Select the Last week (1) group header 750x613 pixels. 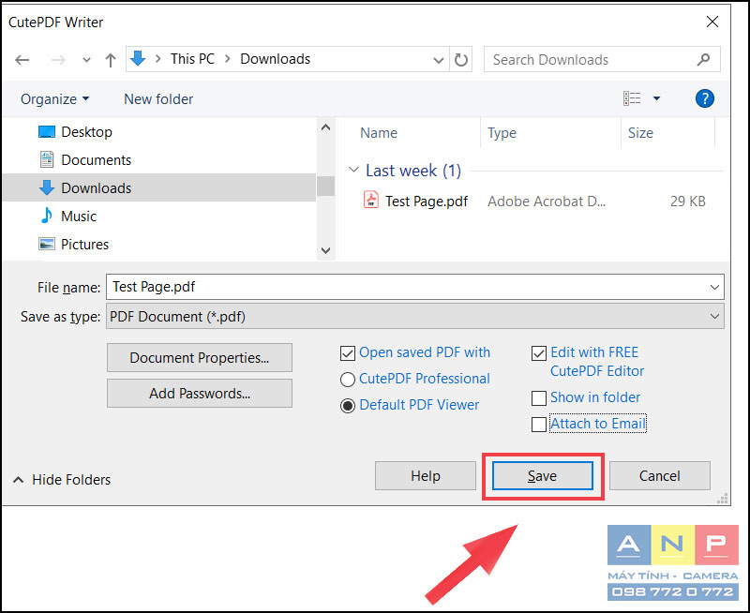[413, 171]
